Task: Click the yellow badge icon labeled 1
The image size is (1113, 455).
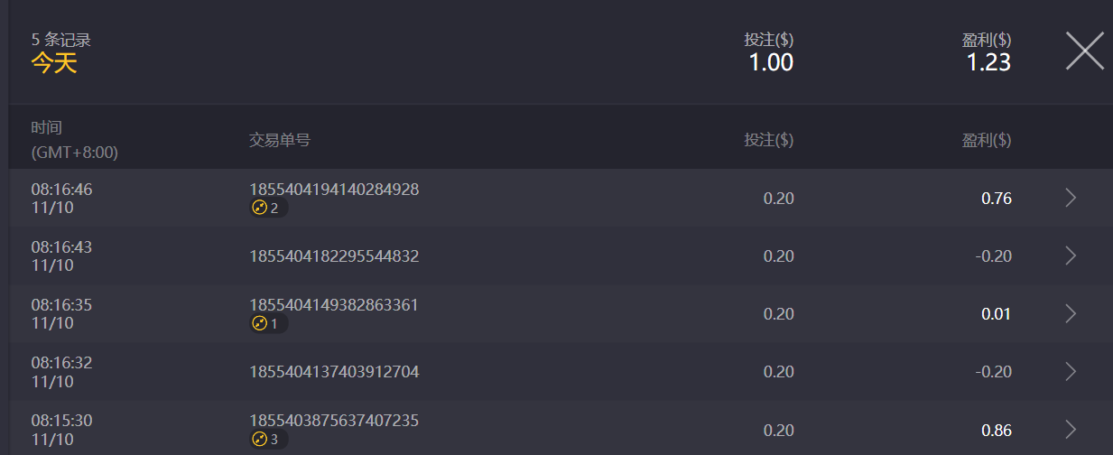Action: pyautogui.click(x=260, y=324)
